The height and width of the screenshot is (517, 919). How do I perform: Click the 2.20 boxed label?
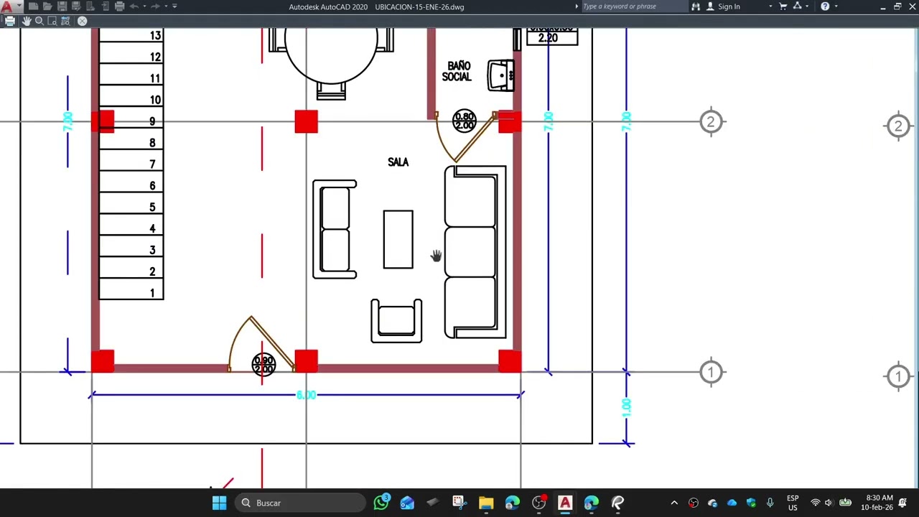click(x=552, y=37)
